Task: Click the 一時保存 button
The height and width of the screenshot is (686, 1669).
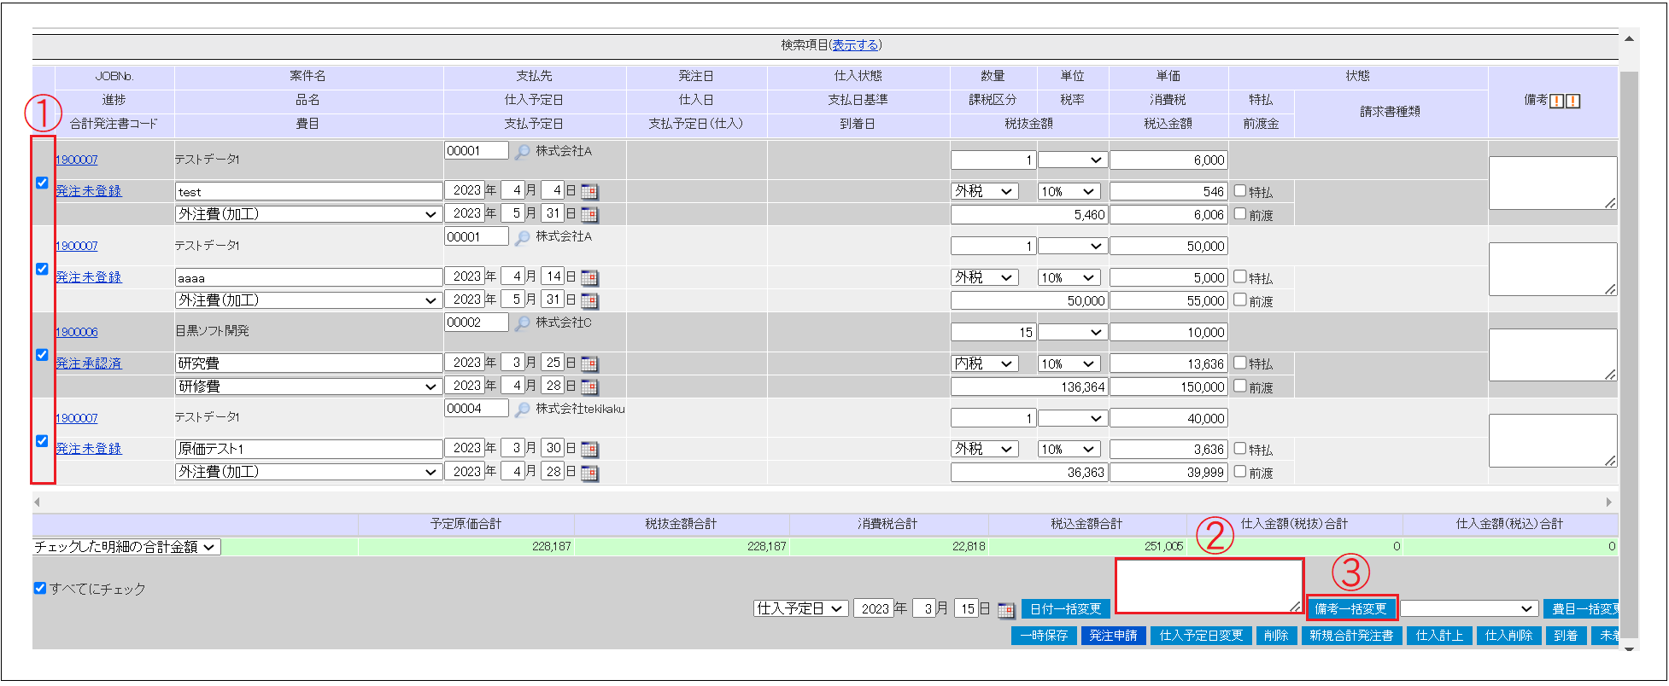Action: [x=1044, y=636]
